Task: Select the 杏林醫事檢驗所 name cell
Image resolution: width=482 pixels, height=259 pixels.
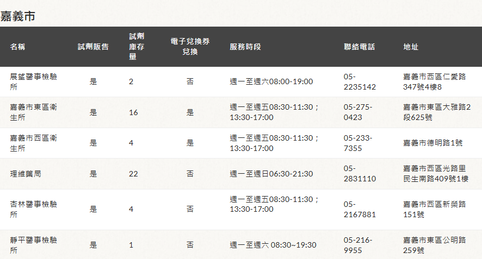Action: point(34,209)
